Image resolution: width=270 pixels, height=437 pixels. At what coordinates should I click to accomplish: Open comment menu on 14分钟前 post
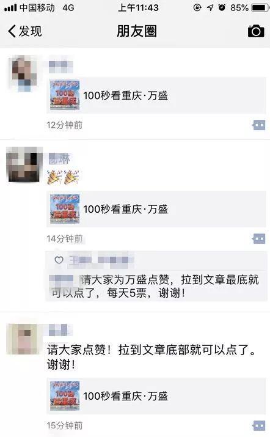pos(258,239)
